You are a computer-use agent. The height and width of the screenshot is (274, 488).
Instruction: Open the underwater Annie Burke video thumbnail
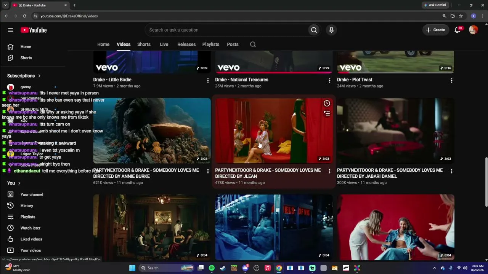pos(152,131)
